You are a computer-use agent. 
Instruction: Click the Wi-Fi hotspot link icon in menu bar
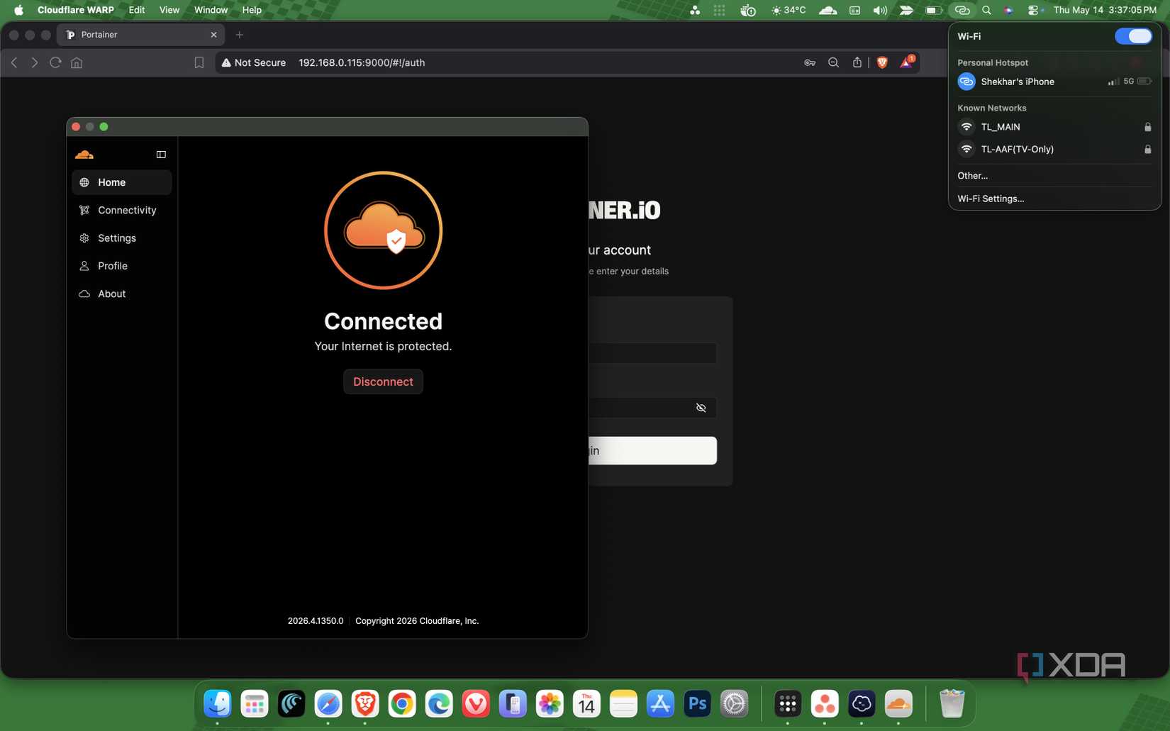[x=962, y=10]
